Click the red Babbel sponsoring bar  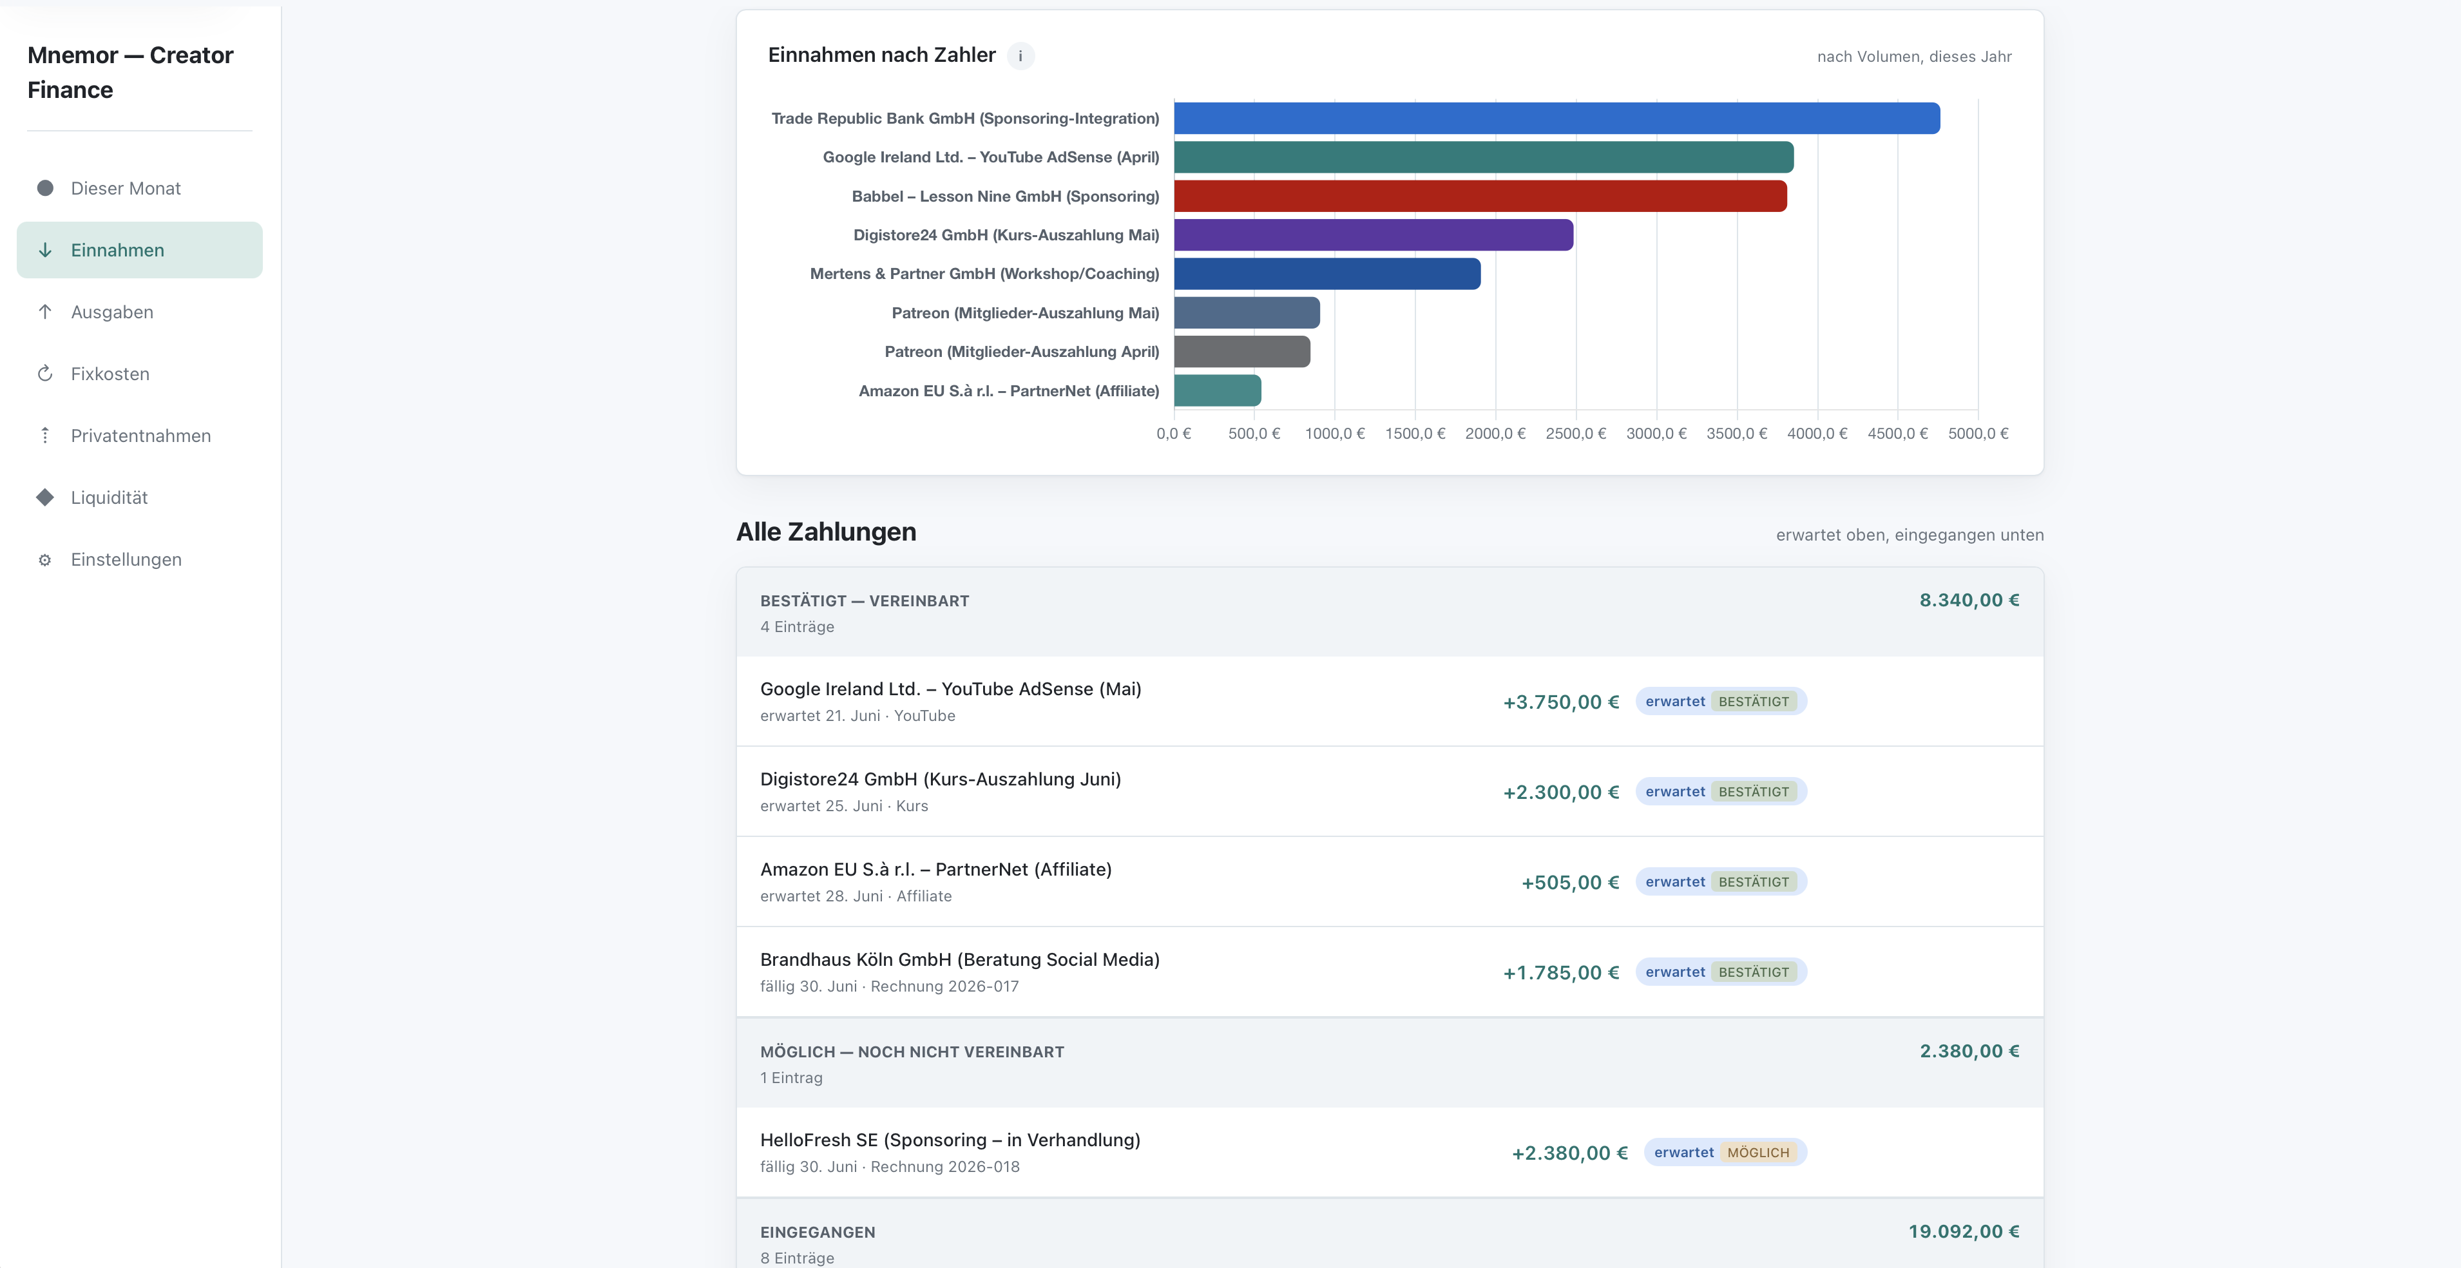1481,196
